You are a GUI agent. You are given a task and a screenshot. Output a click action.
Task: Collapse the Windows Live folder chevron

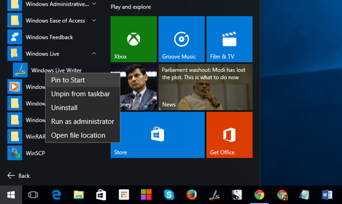coord(94,53)
